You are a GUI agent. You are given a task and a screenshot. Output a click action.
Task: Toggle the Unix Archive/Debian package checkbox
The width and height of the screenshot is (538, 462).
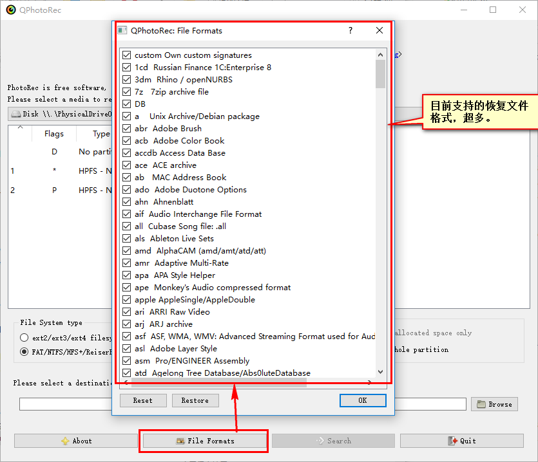point(127,116)
